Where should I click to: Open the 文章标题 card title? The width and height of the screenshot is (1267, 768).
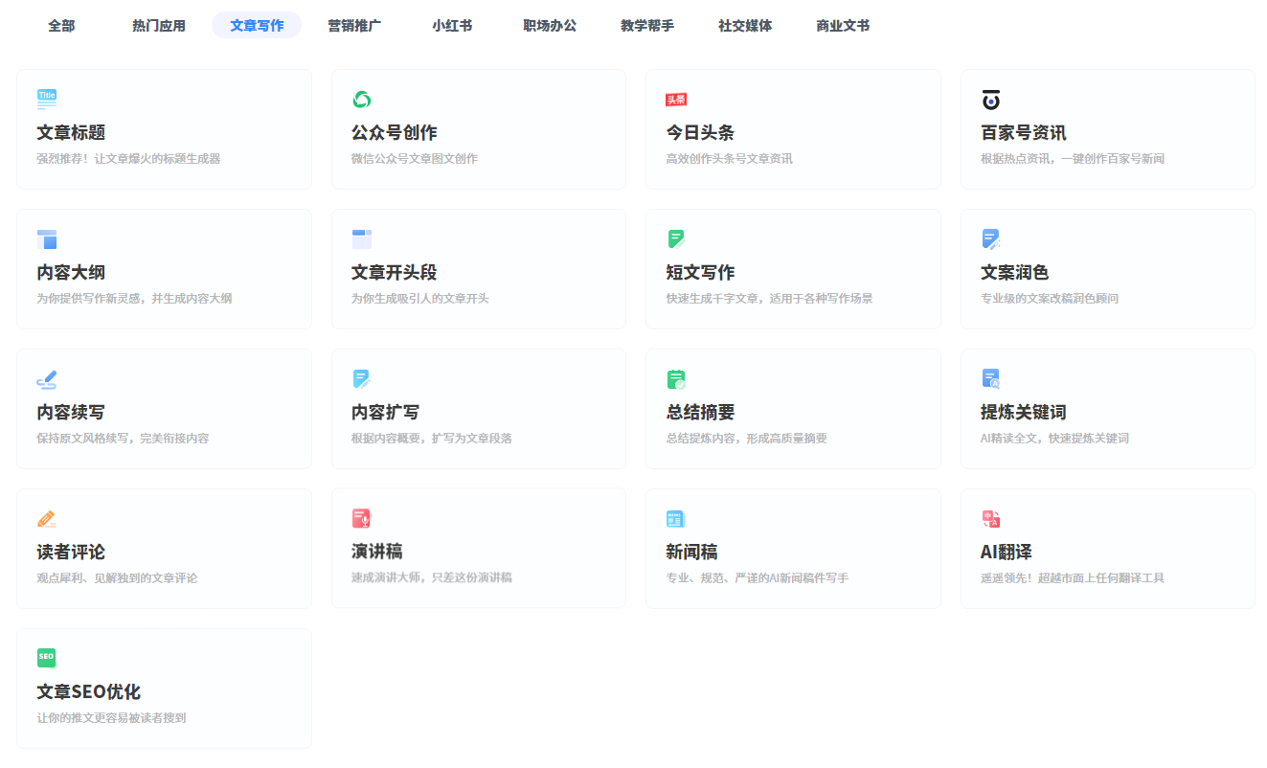71,133
